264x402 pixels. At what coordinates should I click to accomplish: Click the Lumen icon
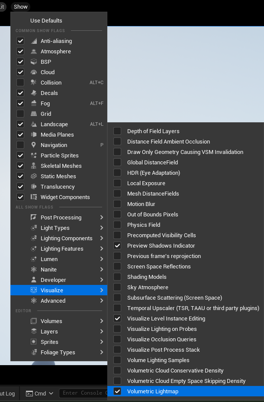tap(34, 259)
